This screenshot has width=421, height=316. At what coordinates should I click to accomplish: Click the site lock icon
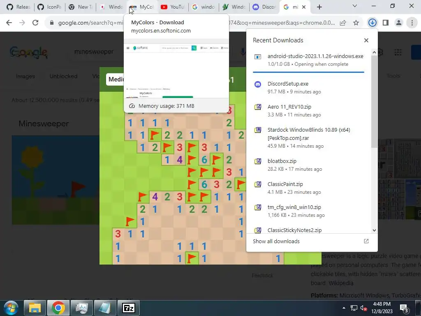tap(52, 23)
